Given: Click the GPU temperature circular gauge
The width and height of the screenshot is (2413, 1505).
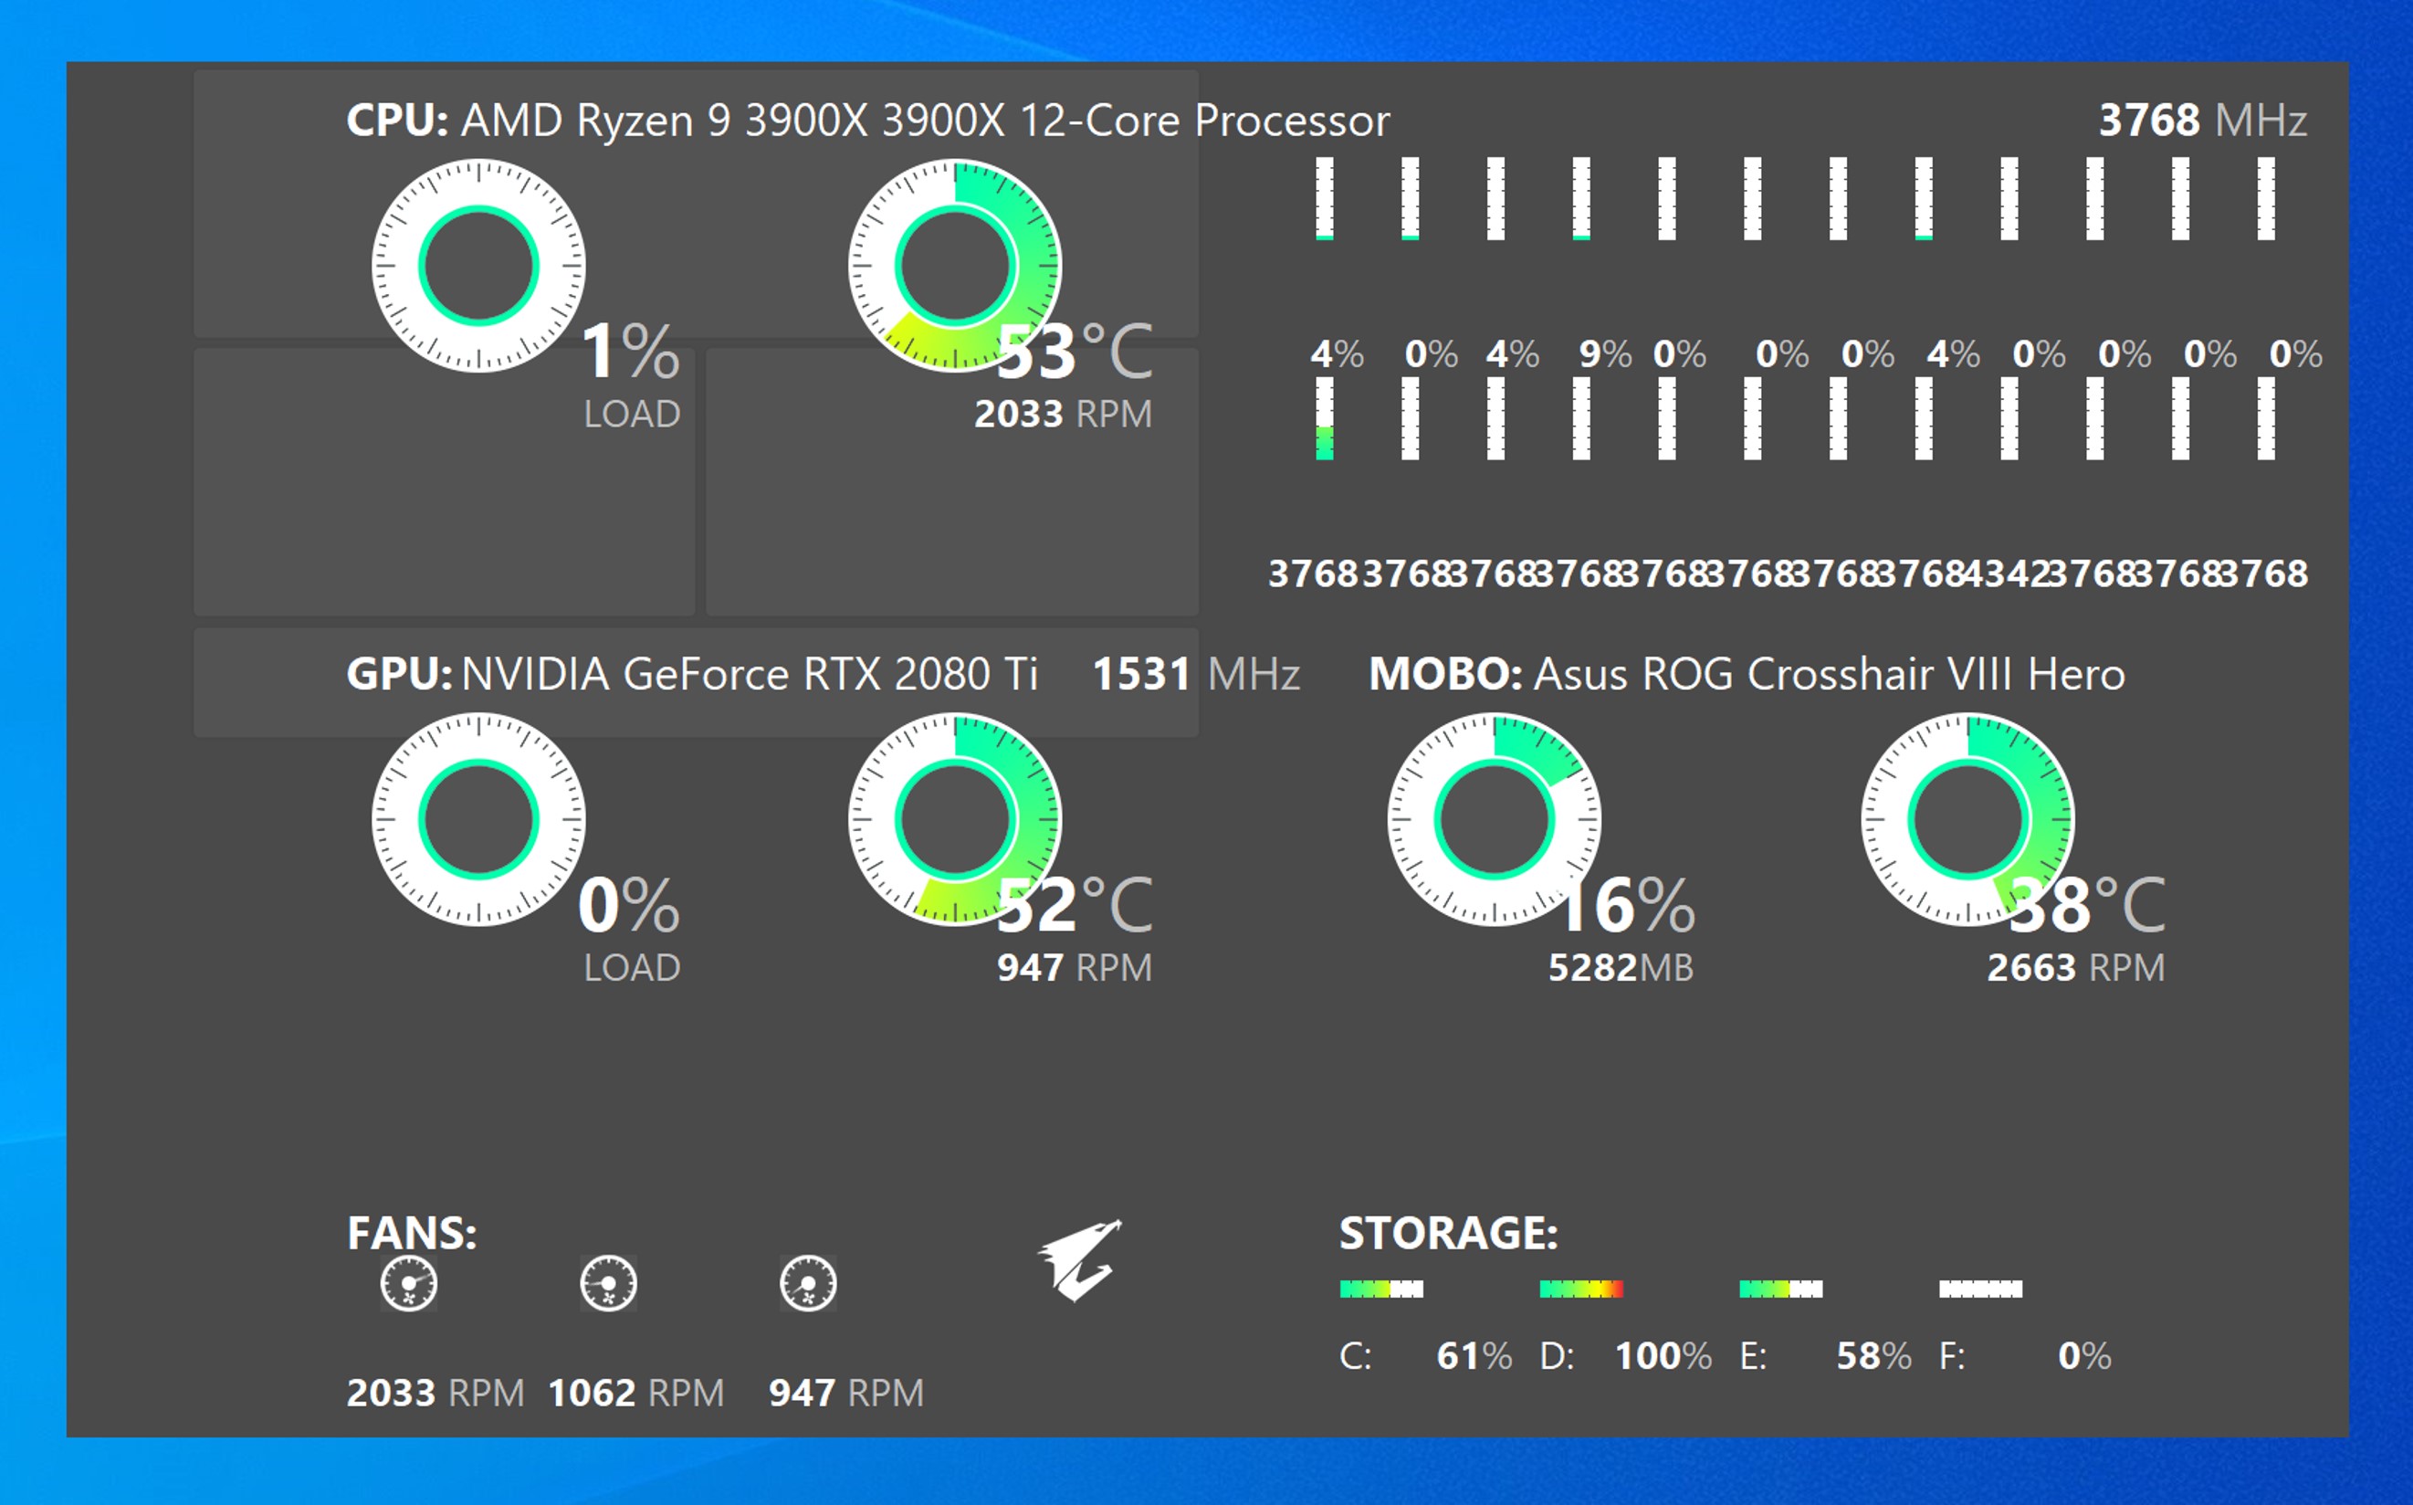Looking at the screenshot, I should coord(954,819).
